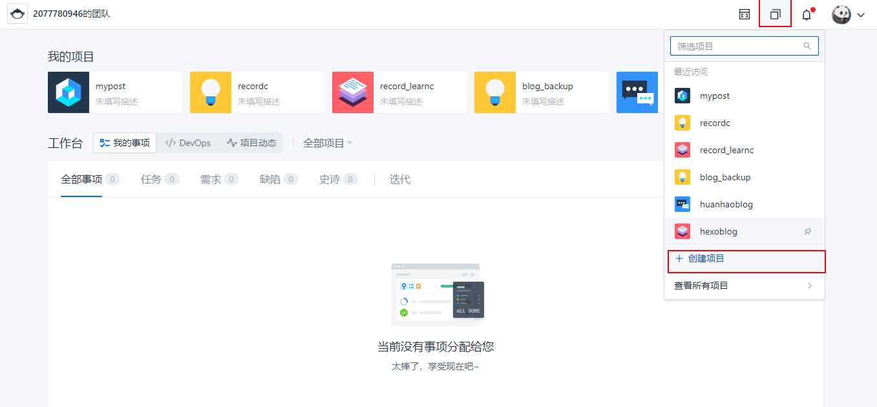The height and width of the screenshot is (407, 877).
Task: Switch to the DevOps workbench tab
Action: pyautogui.click(x=188, y=143)
